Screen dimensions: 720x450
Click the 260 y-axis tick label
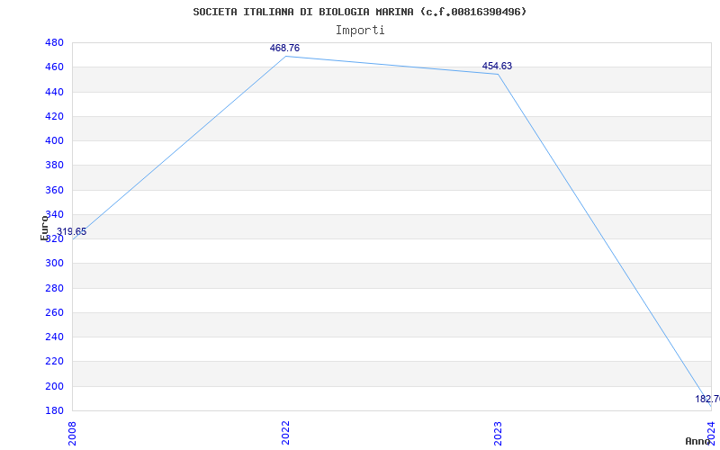54,312
